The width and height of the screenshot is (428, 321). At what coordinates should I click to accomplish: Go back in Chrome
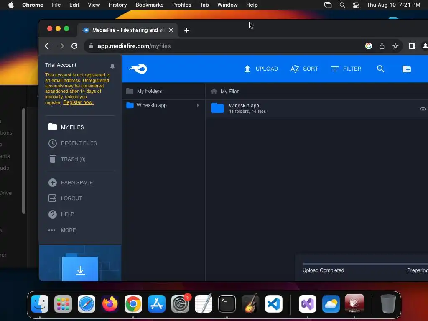[x=48, y=46]
